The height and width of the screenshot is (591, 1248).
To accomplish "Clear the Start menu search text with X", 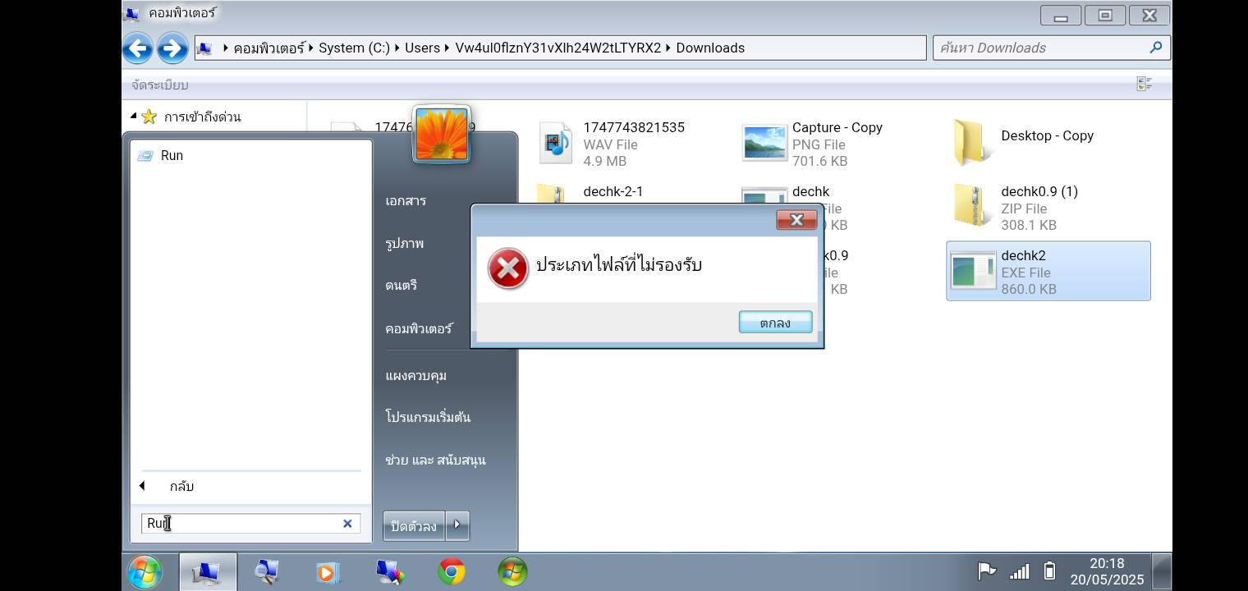I will [x=347, y=523].
